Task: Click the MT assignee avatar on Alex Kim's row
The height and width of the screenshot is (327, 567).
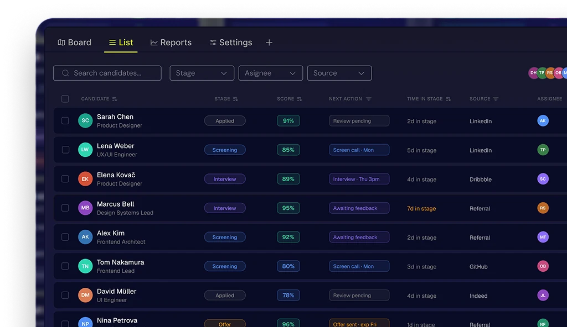Action: (543, 237)
